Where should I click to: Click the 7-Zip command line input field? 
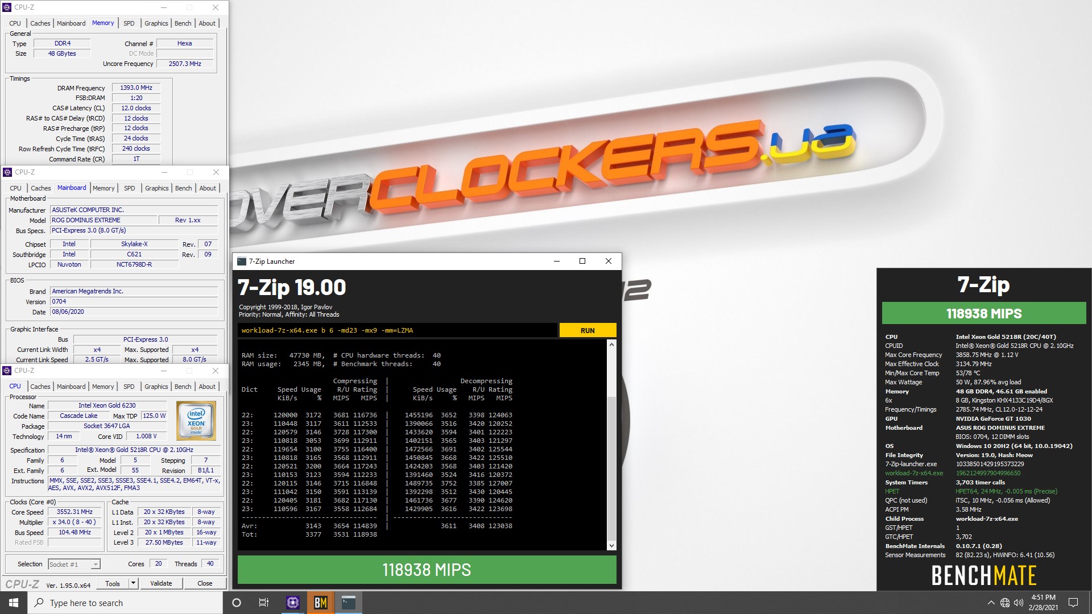pos(398,330)
